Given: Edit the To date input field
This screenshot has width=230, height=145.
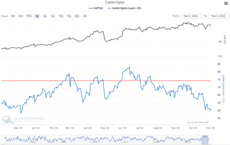Looking at the screenshot, I should click(x=218, y=16).
